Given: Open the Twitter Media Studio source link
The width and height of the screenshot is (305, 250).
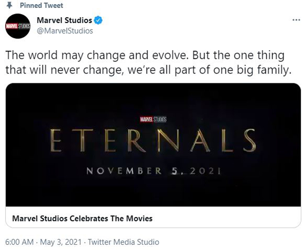Looking at the screenshot, I should [123, 242].
